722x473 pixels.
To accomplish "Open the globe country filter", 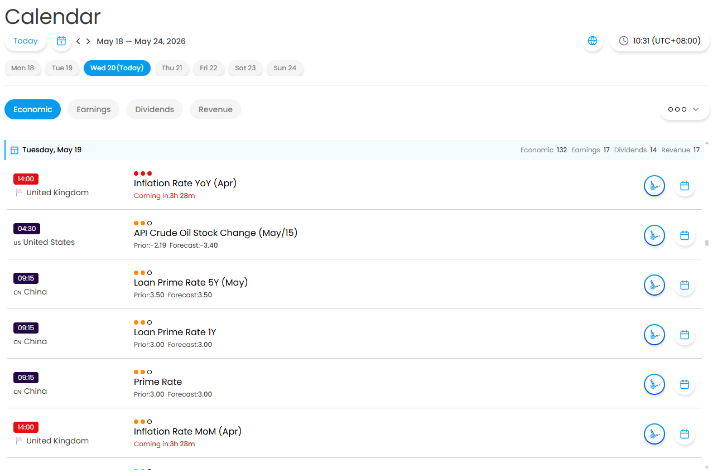I will click(593, 41).
